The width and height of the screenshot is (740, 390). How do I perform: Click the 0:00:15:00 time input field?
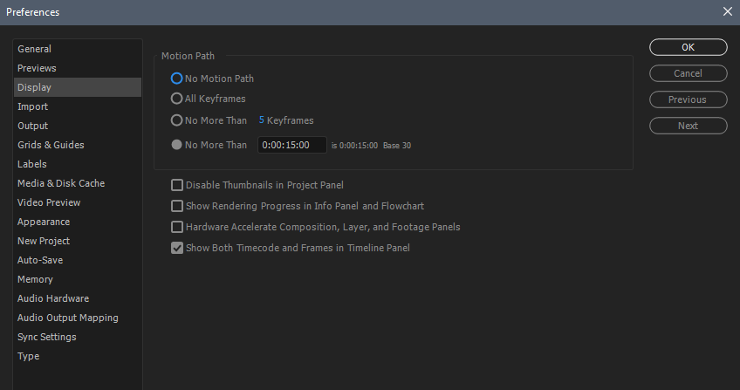(x=291, y=145)
